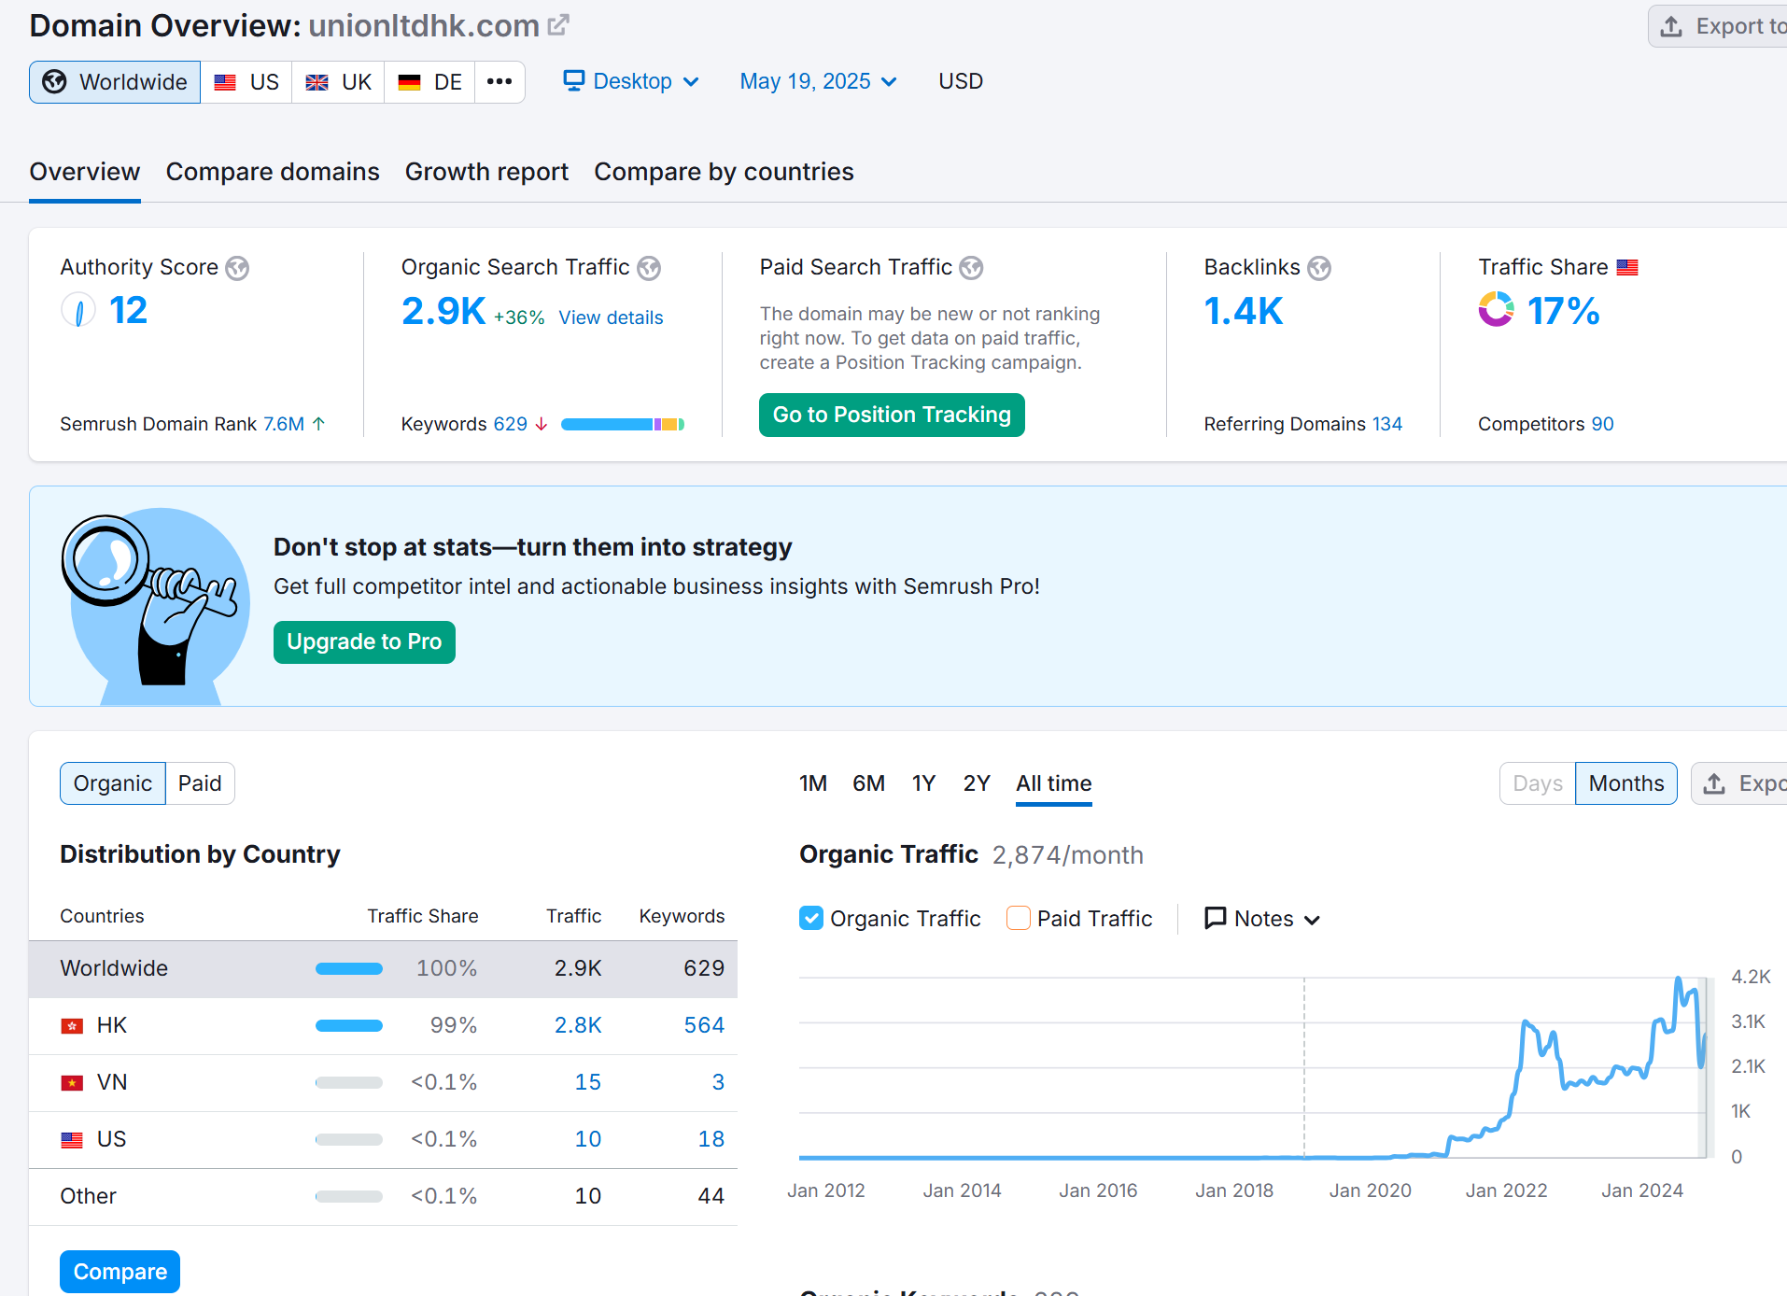The height and width of the screenshot is (1296, 1787).
Task: Select the DE database button
Action: coord(430,82)
